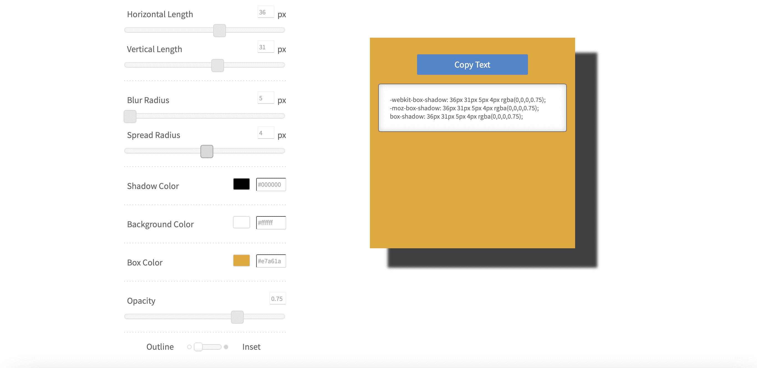This screenshot has height=368, width=757.
Task: Click the Opacity slider handle
Action: coord(237,317)
